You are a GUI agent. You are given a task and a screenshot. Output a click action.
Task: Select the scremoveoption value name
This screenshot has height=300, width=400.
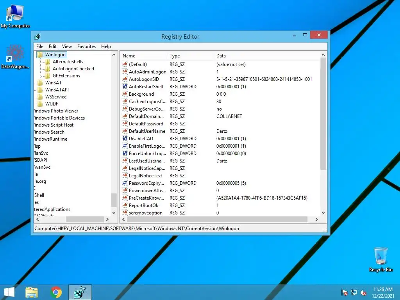point(145,213)
